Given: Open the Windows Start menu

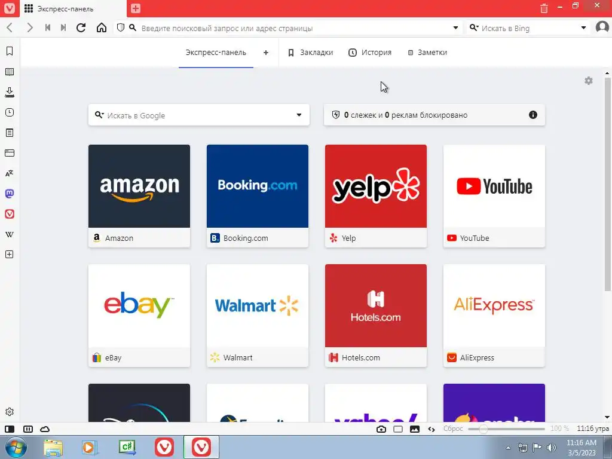Looking at the screenshot, I should 16,447.
